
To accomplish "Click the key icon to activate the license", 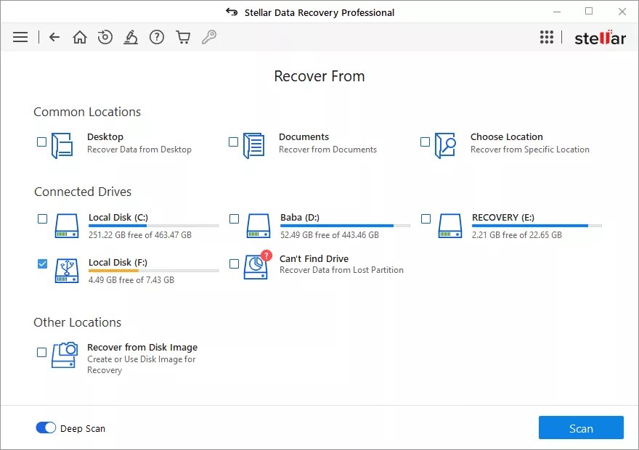I will pos(209,36).
